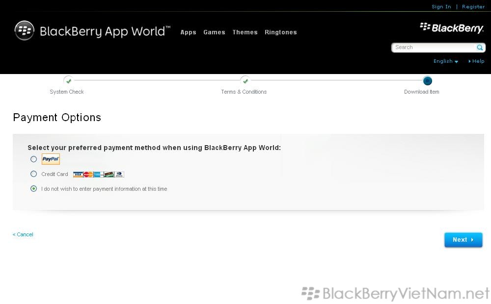Open the Games menu
491x304 pixels.
[x=214, y=32]
